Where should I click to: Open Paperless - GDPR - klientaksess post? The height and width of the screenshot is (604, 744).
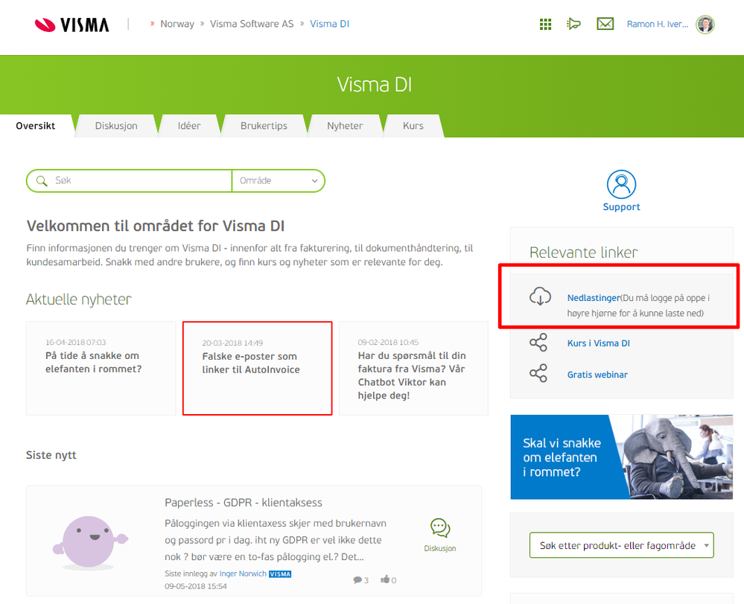pyautogui.click(x=244, y=503)
